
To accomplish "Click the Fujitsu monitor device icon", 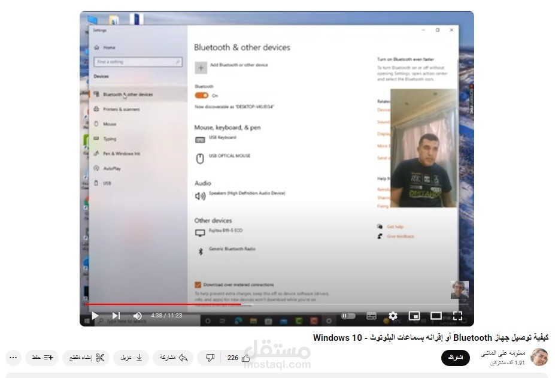I will (200, 233).
